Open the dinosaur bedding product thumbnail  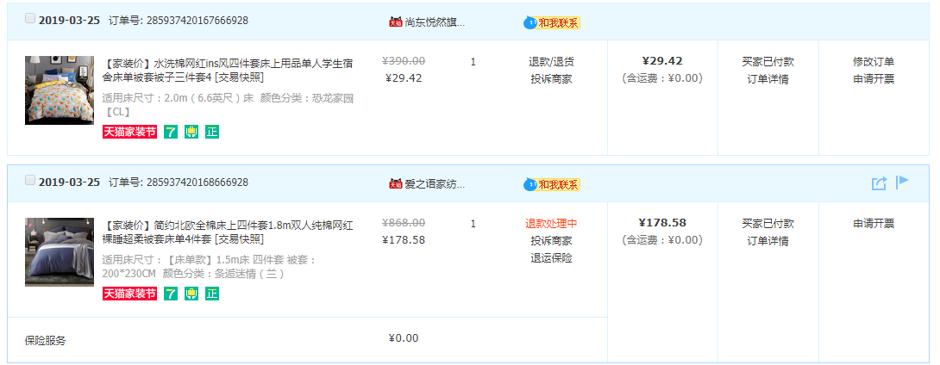click(60, 90)
